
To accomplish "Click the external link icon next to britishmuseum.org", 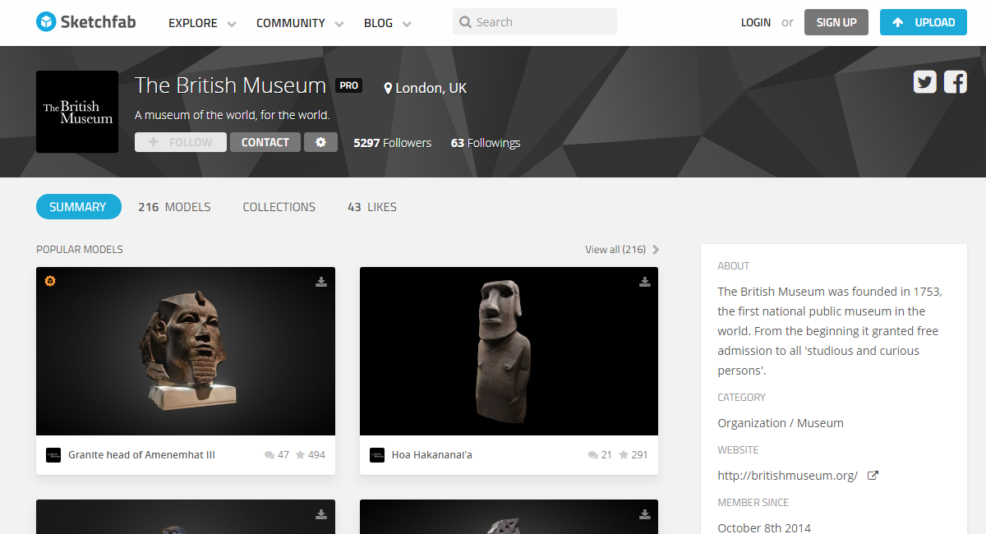I will coord(873,475).
